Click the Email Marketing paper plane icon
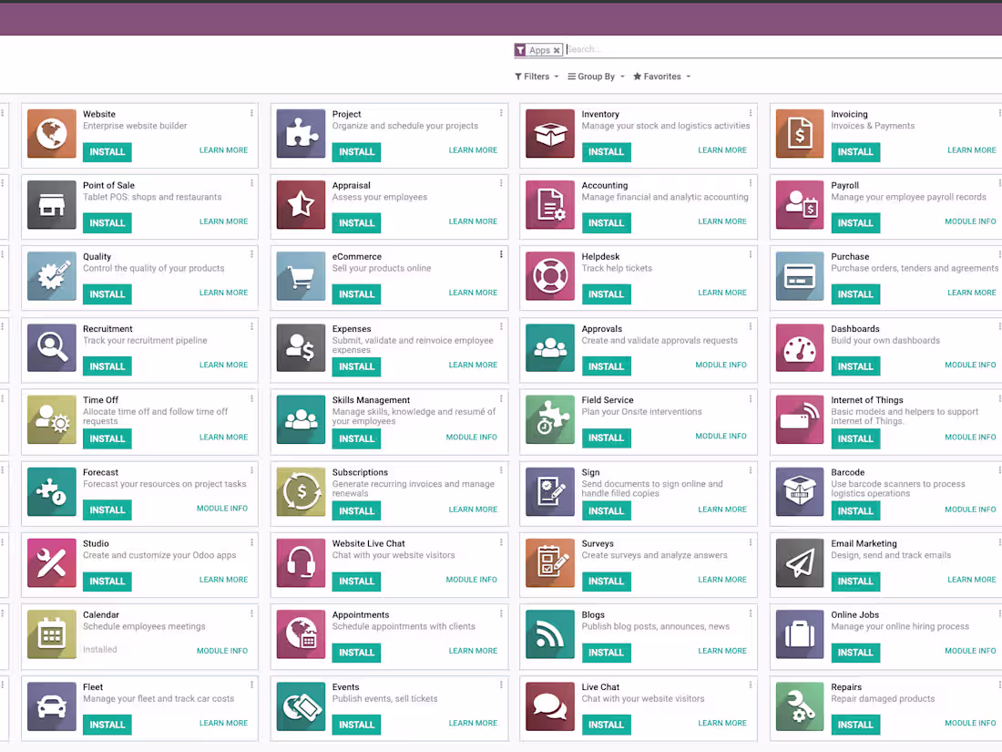Screen dimensions: 1002x752 (800, 563)
